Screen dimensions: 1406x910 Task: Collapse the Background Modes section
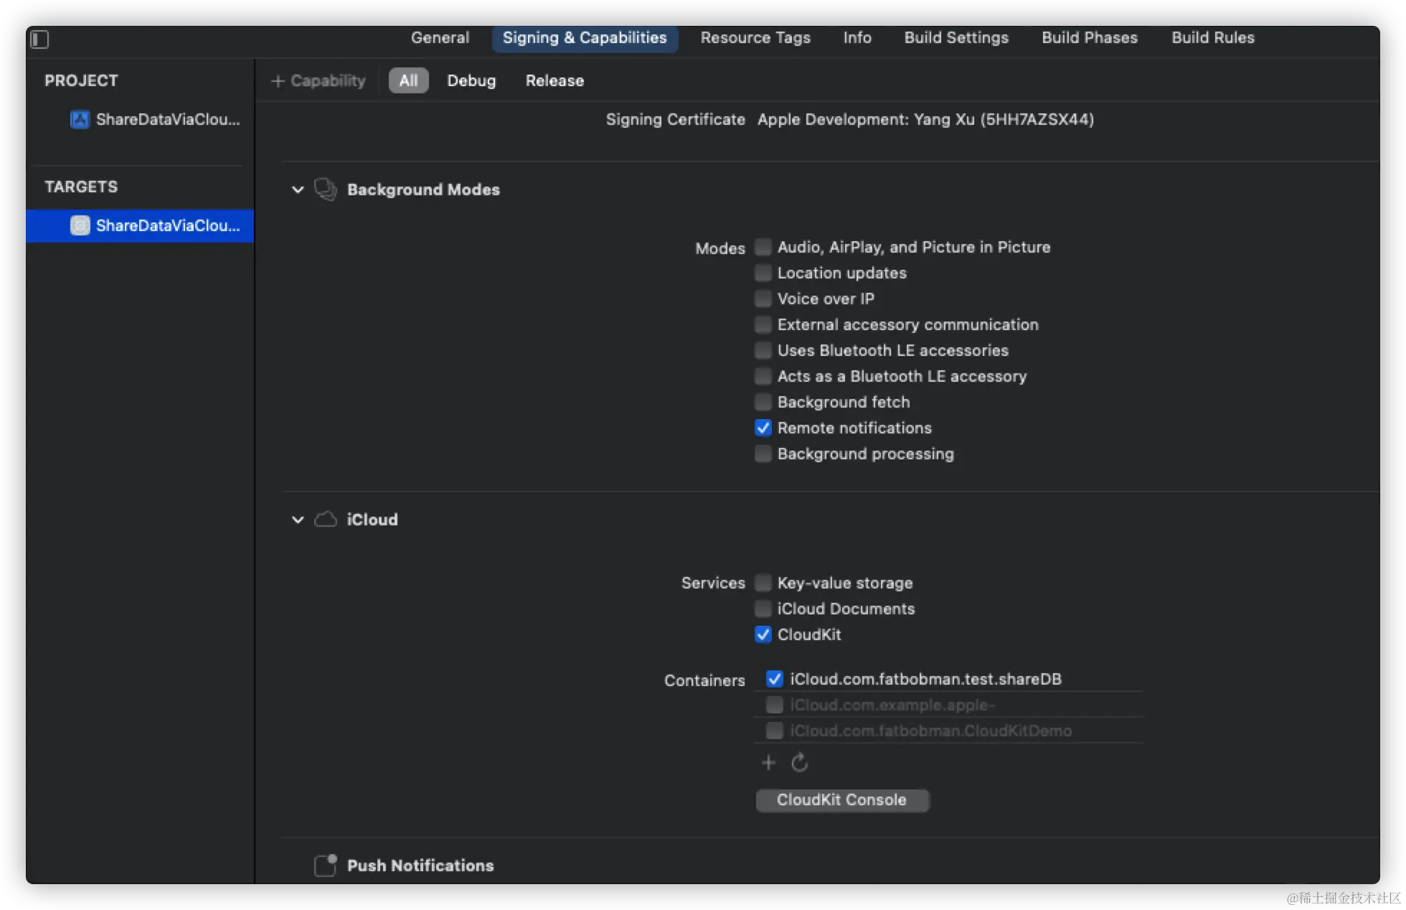pos(298,189)
